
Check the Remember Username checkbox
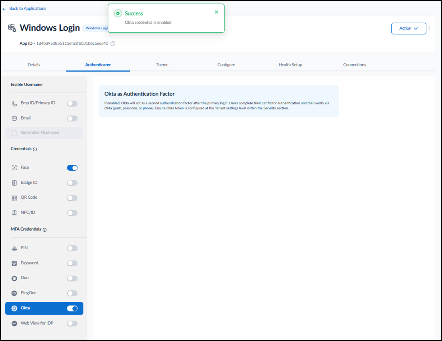click(14, 133)
